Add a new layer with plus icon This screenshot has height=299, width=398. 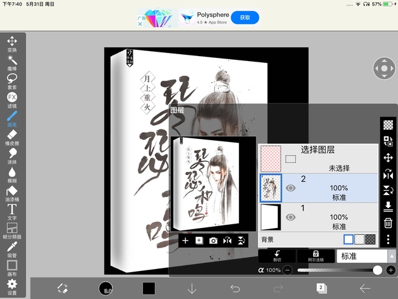(185, 240)
